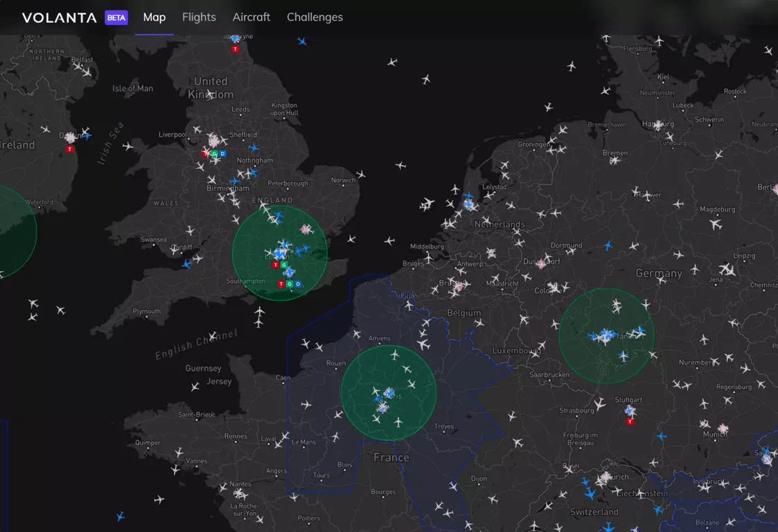Select the white aircraft west of Liverpool over the Irish Sea
The width and height of the screenshot is (778, 532).
point(128,147)
